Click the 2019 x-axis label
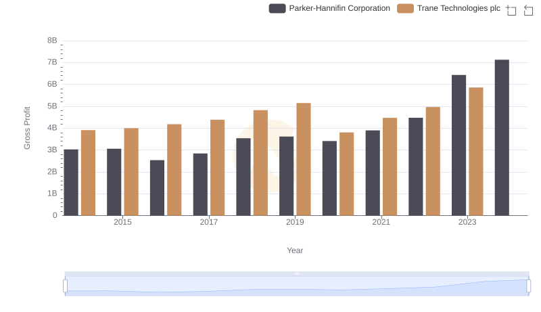The height and width of the screenshot is (312, 541). pos(295,222)
